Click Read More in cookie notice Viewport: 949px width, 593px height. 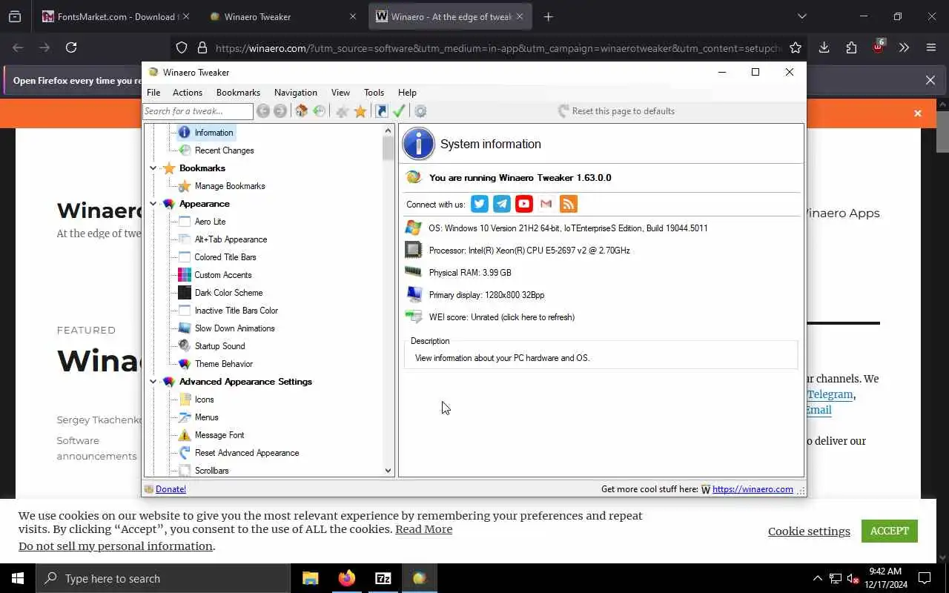pos(423,529)
